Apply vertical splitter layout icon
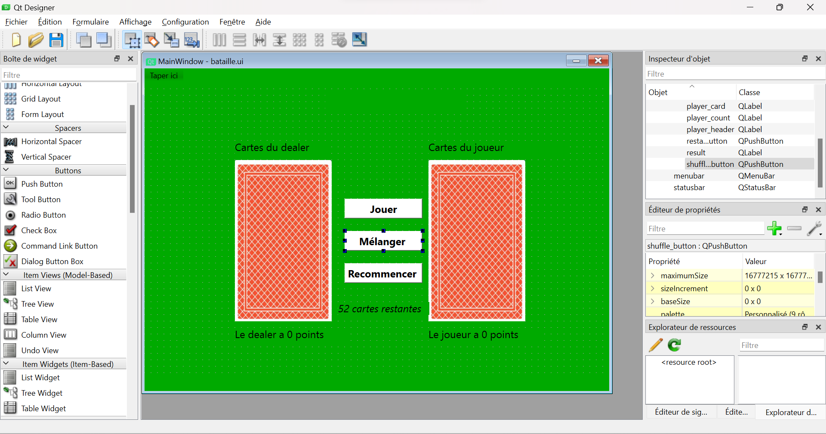This screenshot has height=434, width=826. pos(280,40)
